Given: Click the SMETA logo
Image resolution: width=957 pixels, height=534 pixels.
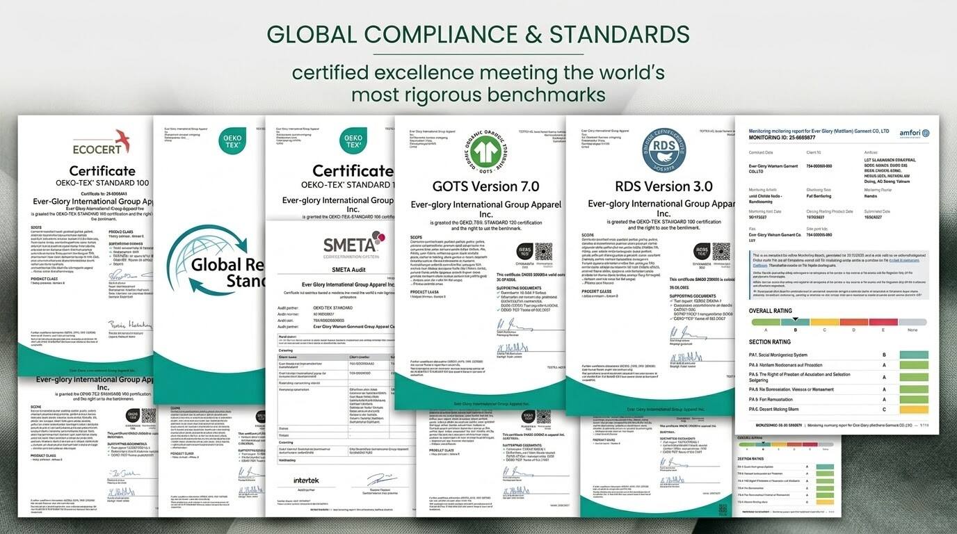Looking at the screenshot, I should [x=353, y=245].
